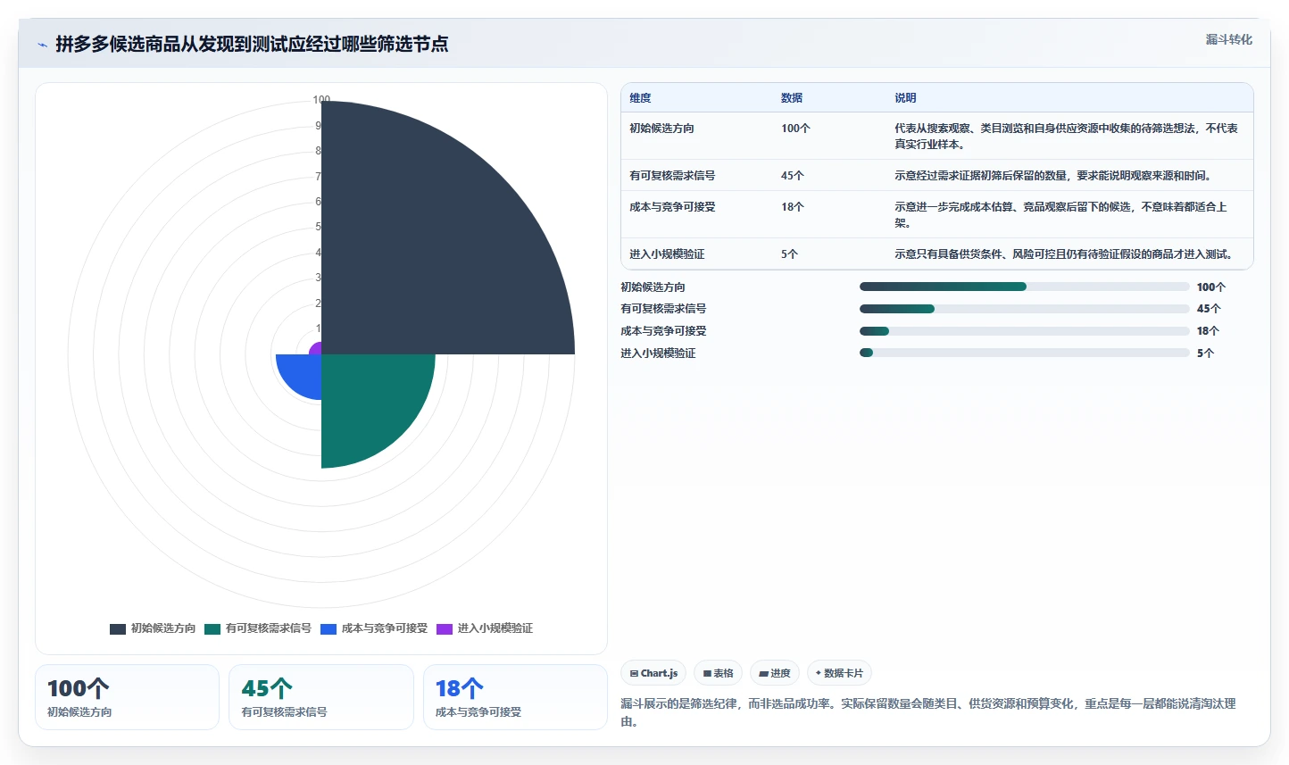
Task: Click the 进入小规模验证 progress bar
Action: tap(1025, 353)
